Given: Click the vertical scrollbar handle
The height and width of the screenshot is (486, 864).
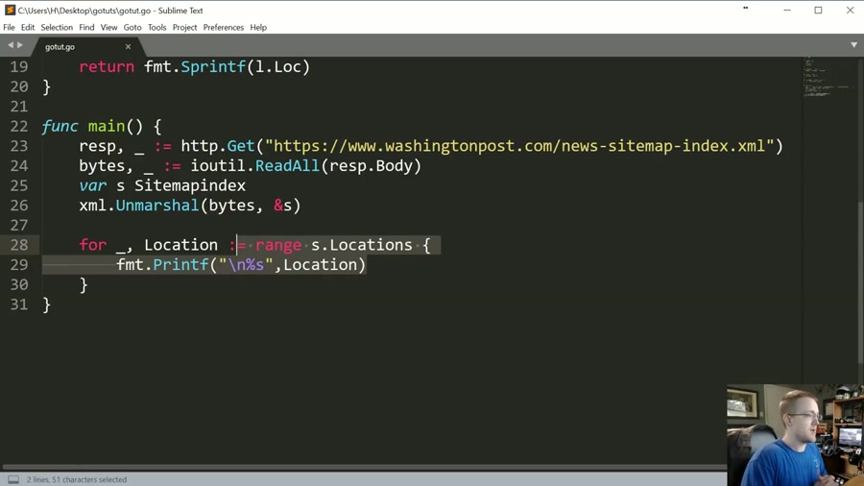Looking at the screenshot, I should [861, 281].
